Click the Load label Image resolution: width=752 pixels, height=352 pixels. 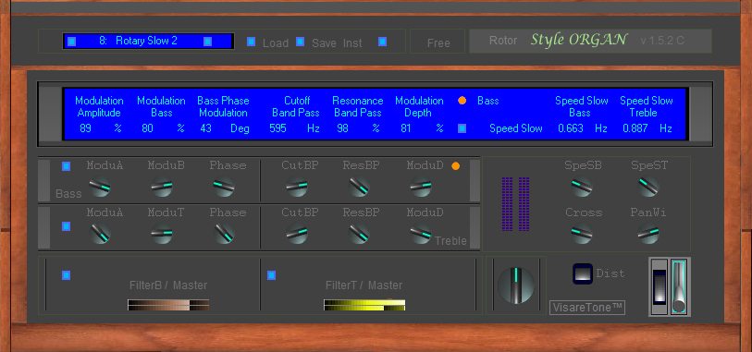coord(276,43)
